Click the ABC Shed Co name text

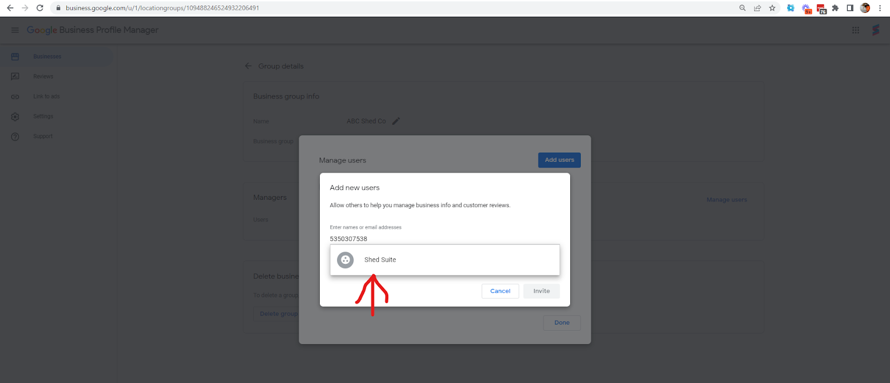pos(366,121)
